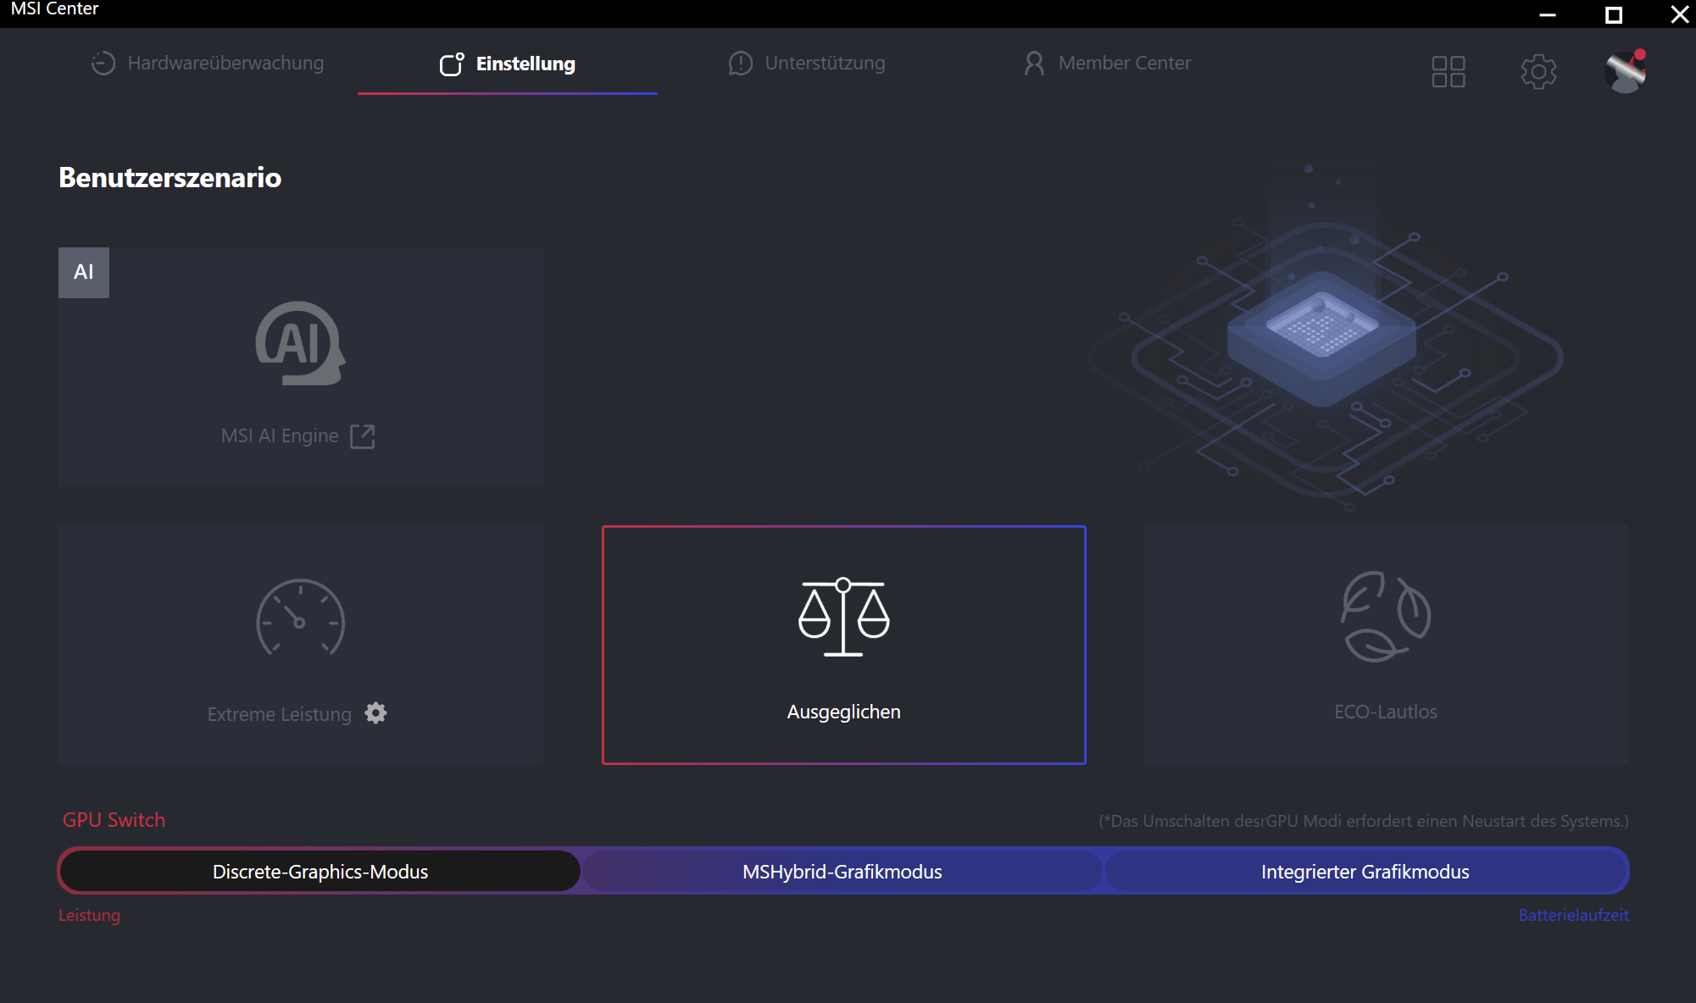Click the user profile avatar
This screenshot has width=1696, height=1003.
point(1625,72)
